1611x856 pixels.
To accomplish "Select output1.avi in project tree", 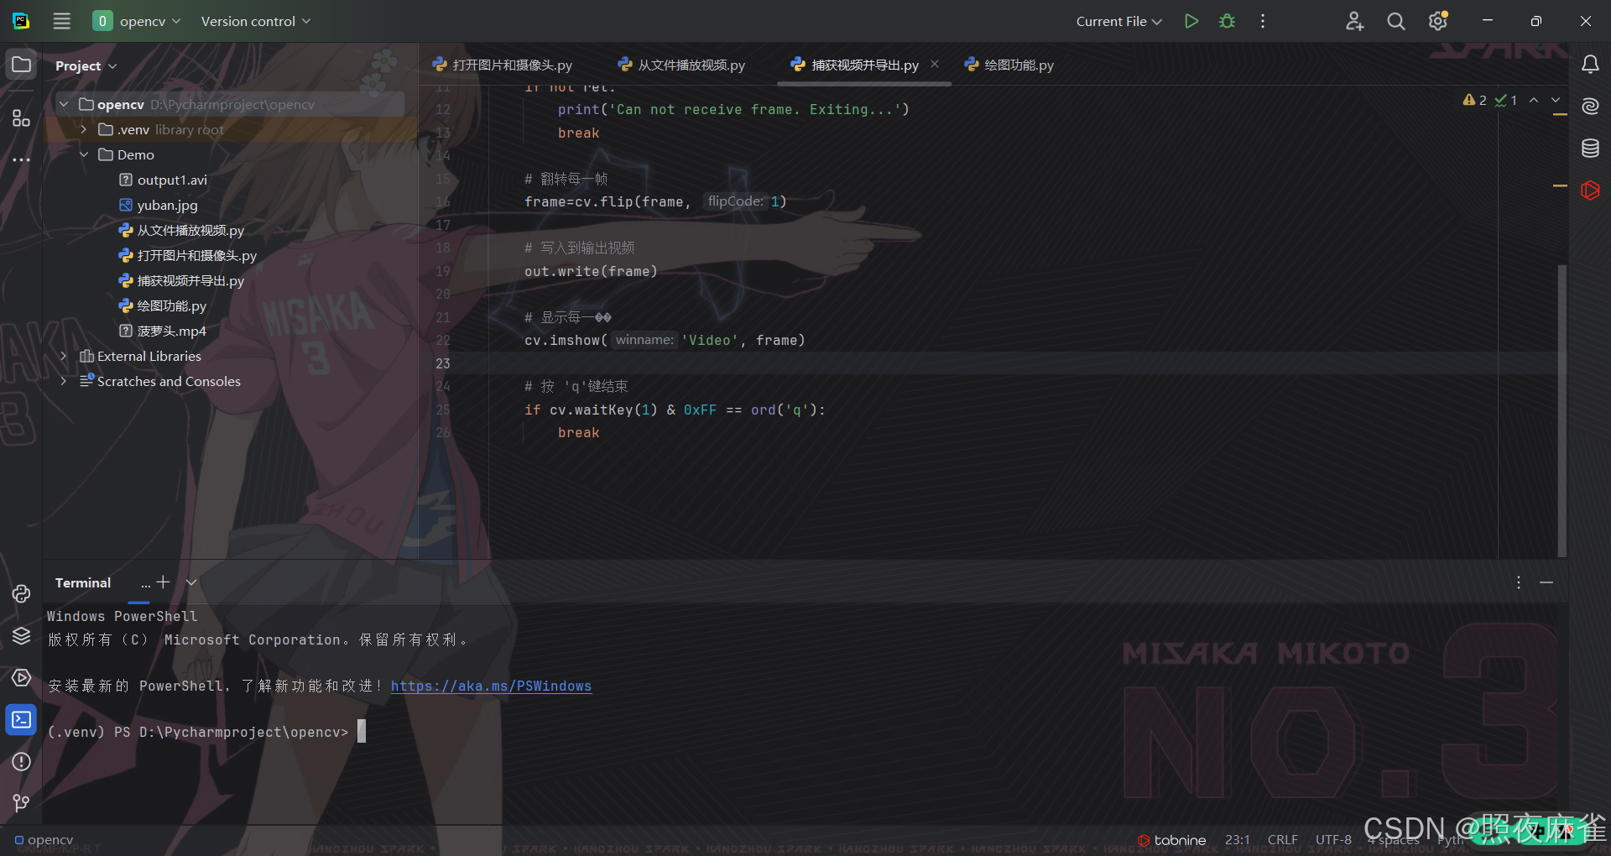I will coord(172,180).
